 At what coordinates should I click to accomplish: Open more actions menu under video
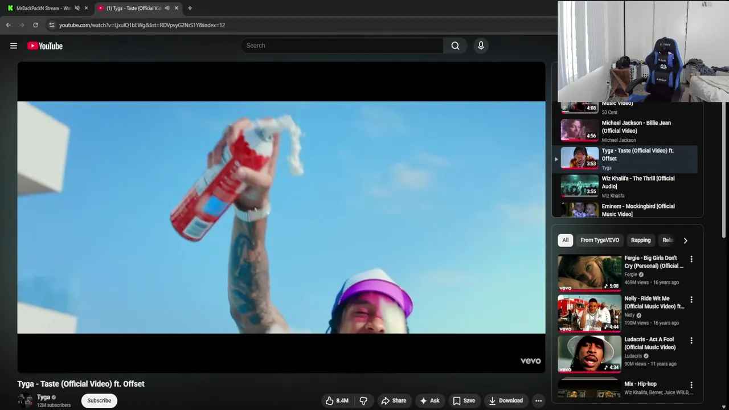pos(538,401)
